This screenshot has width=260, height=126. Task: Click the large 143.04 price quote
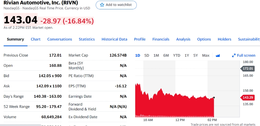coord(21,20)
